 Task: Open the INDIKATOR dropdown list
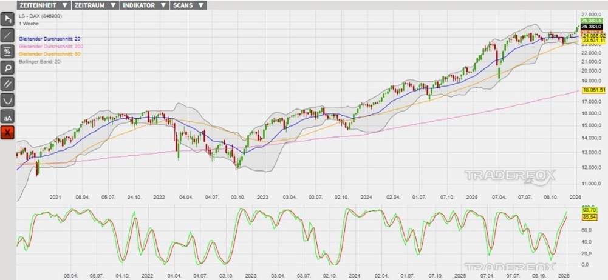click(143, 5)
